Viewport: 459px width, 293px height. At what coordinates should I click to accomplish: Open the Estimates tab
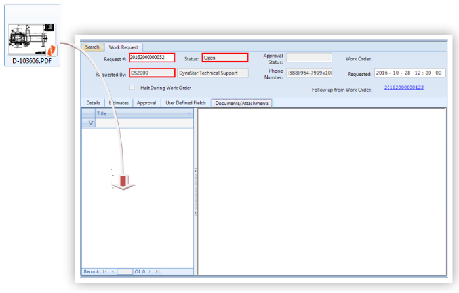click(x=118, y=103)
